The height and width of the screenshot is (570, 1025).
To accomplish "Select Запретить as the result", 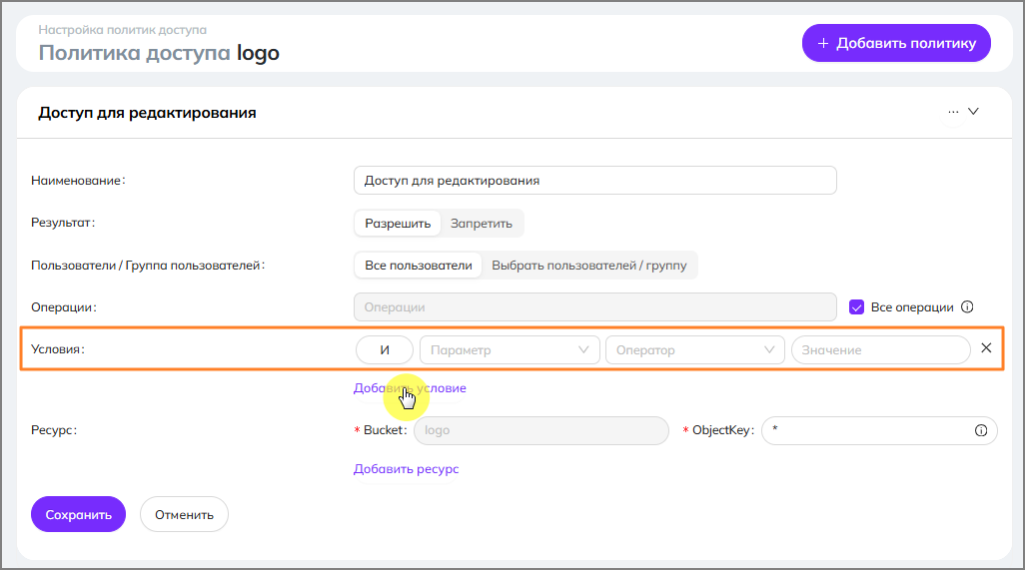I will (x=482, y=224).
